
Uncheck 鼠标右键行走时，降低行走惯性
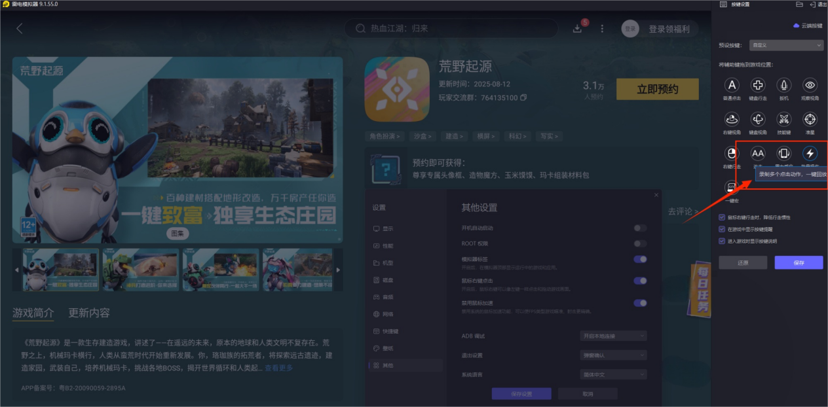coord(722,217)
